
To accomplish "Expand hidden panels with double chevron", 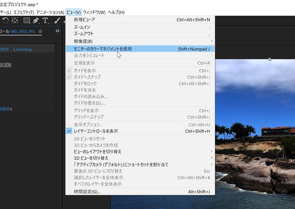I will point(57,31).
